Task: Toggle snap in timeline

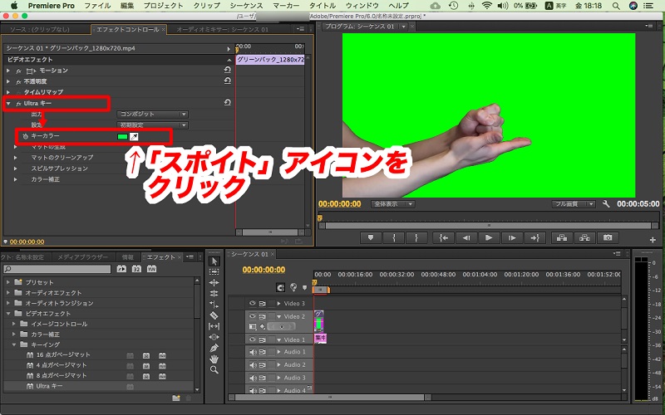Action: (280, 287)
